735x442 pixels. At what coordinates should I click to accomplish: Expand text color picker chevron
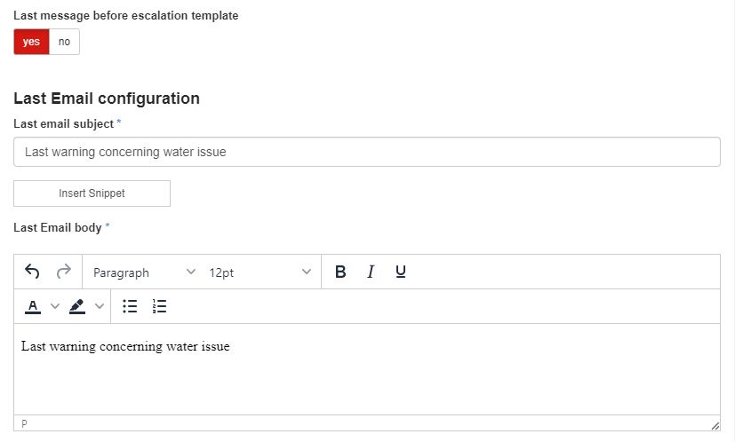[54, 306]
